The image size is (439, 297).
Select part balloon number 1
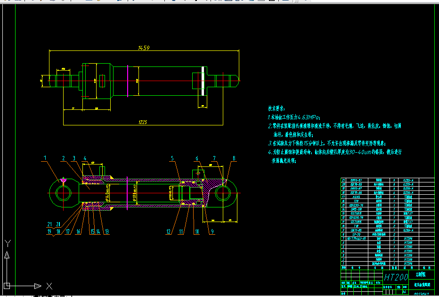(x=45, y=158)
